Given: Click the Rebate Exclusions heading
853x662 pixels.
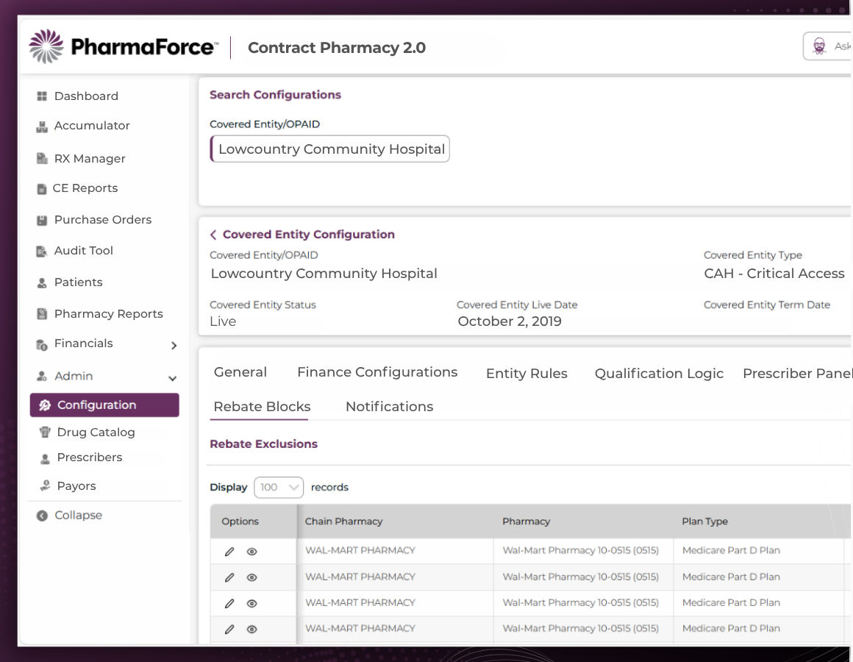Looking at the screenshot, I should click(264, 444).
